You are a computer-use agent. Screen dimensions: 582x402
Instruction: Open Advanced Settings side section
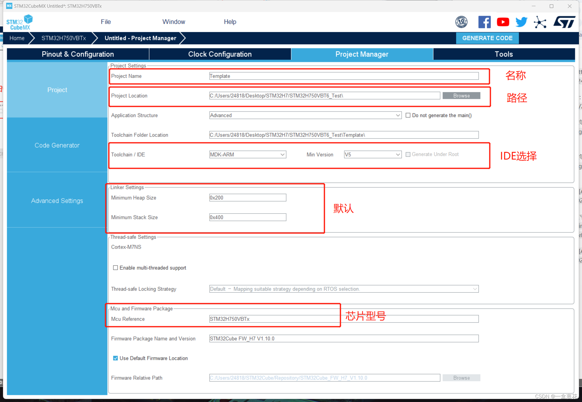pyautogui.click(x=57, y=201)
